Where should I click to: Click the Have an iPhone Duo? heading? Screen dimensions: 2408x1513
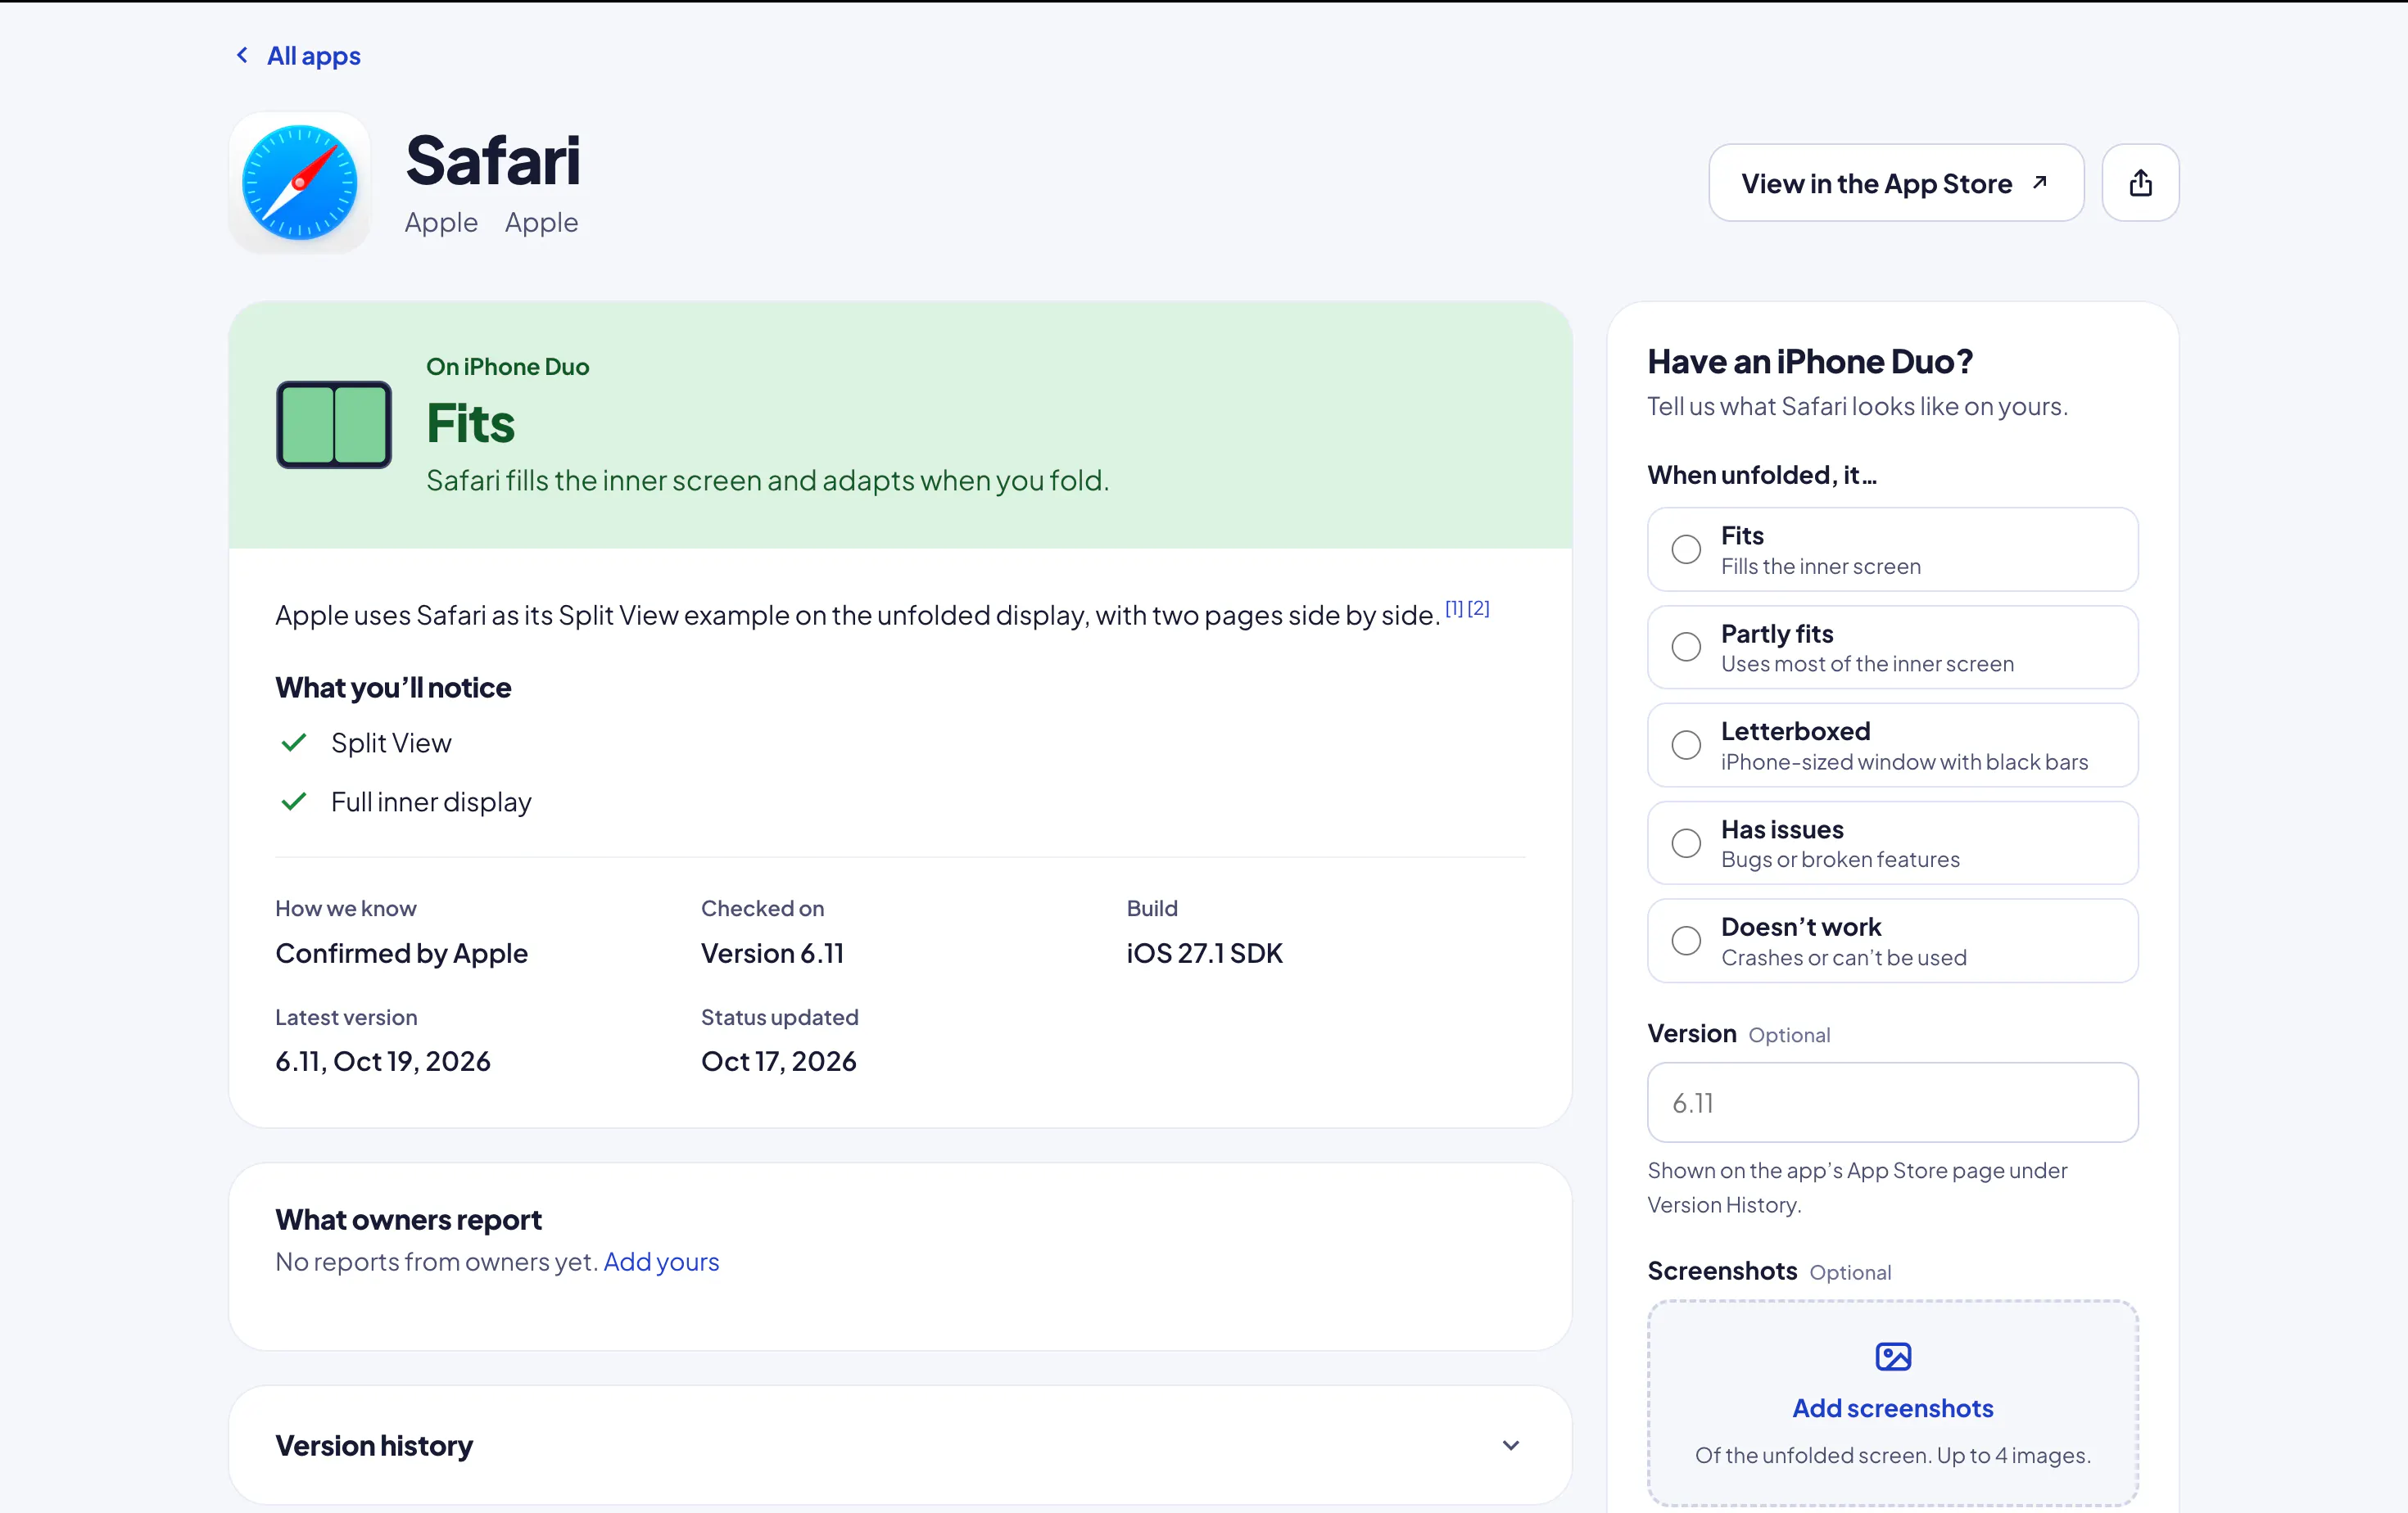point(1810,361)
